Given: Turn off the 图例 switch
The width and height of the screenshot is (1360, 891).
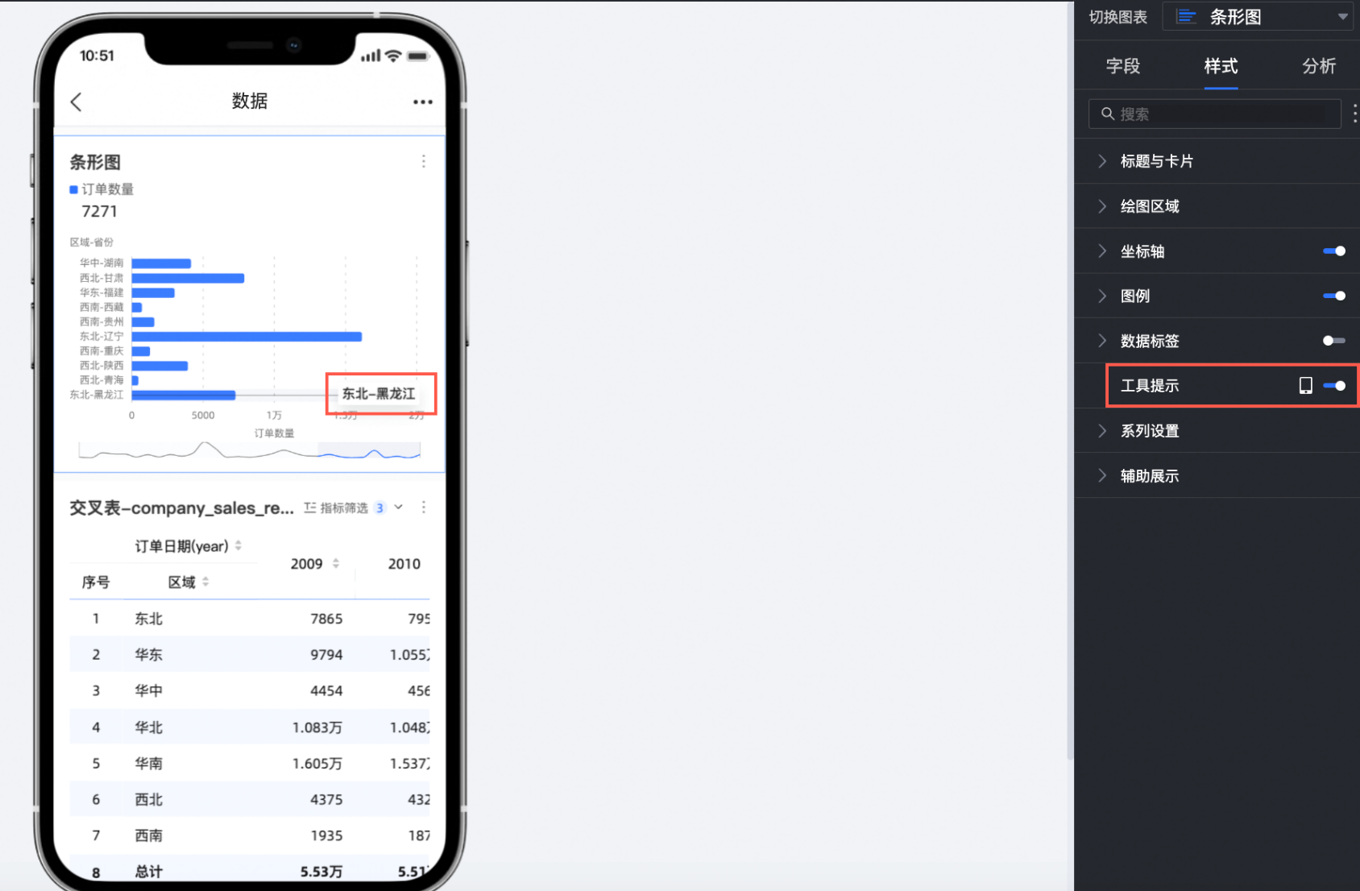Looking at the screenshot, I should 1333,296.
